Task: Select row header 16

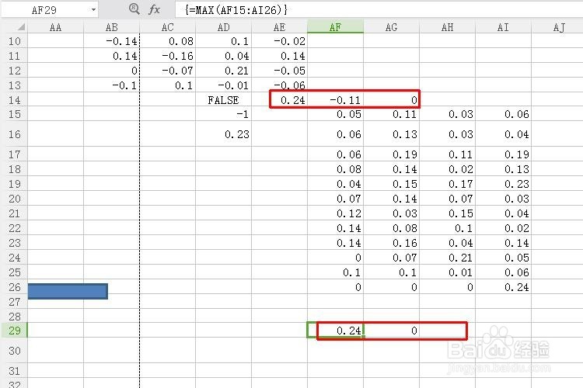Action: [x=14, y=133]
